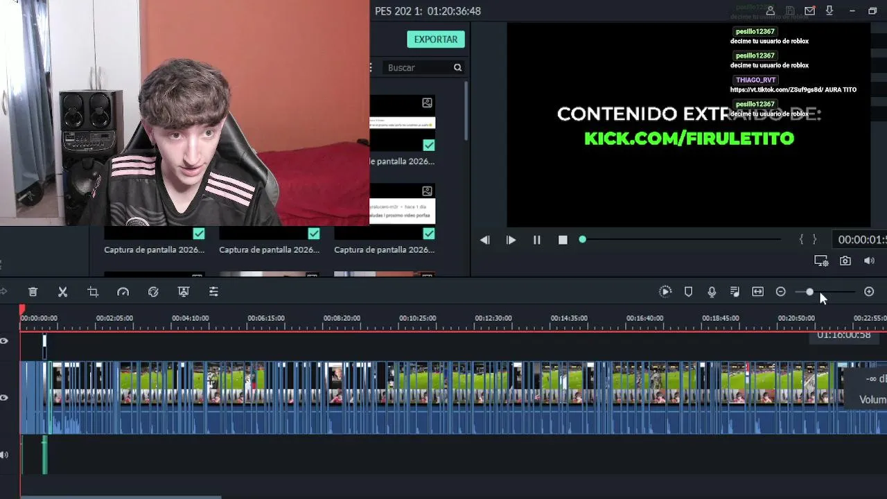The width and height of the screenshot is (887, 499).
Task: Open the green screen tool icon
Action: (184, 292)
